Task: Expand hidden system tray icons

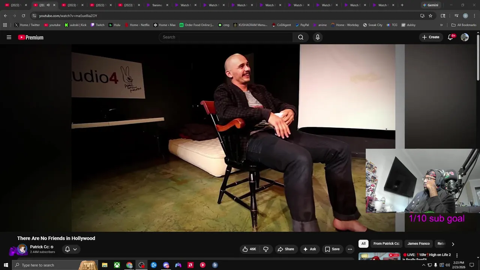Action: (x=424, y=265)
